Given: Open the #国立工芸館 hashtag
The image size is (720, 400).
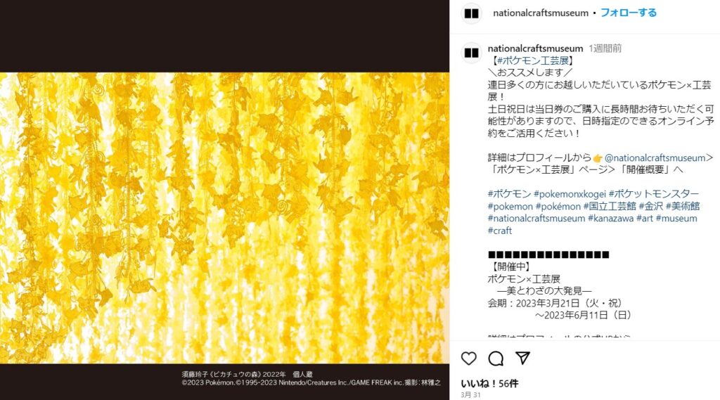Looking at the screenshot, I should (x=610, y=206).
